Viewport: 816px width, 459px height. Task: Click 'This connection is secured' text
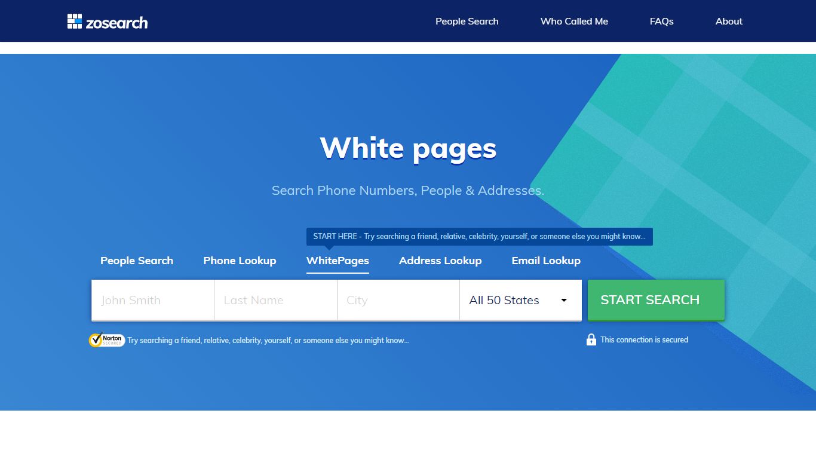click(x=644, y=339)
